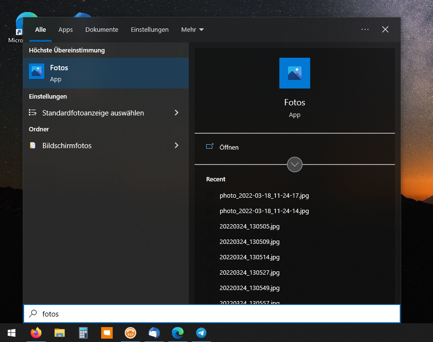Open Telegram from the taskbar
The image size is (433, 342).
pos(201,333)
